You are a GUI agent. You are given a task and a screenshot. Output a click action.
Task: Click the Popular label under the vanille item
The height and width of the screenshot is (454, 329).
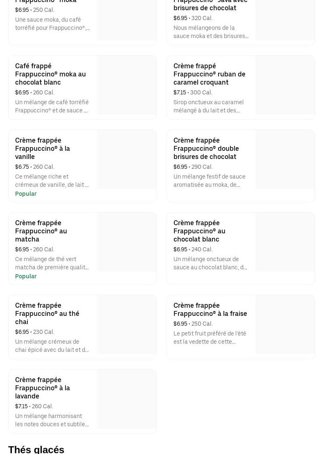(x=26, y=194)
